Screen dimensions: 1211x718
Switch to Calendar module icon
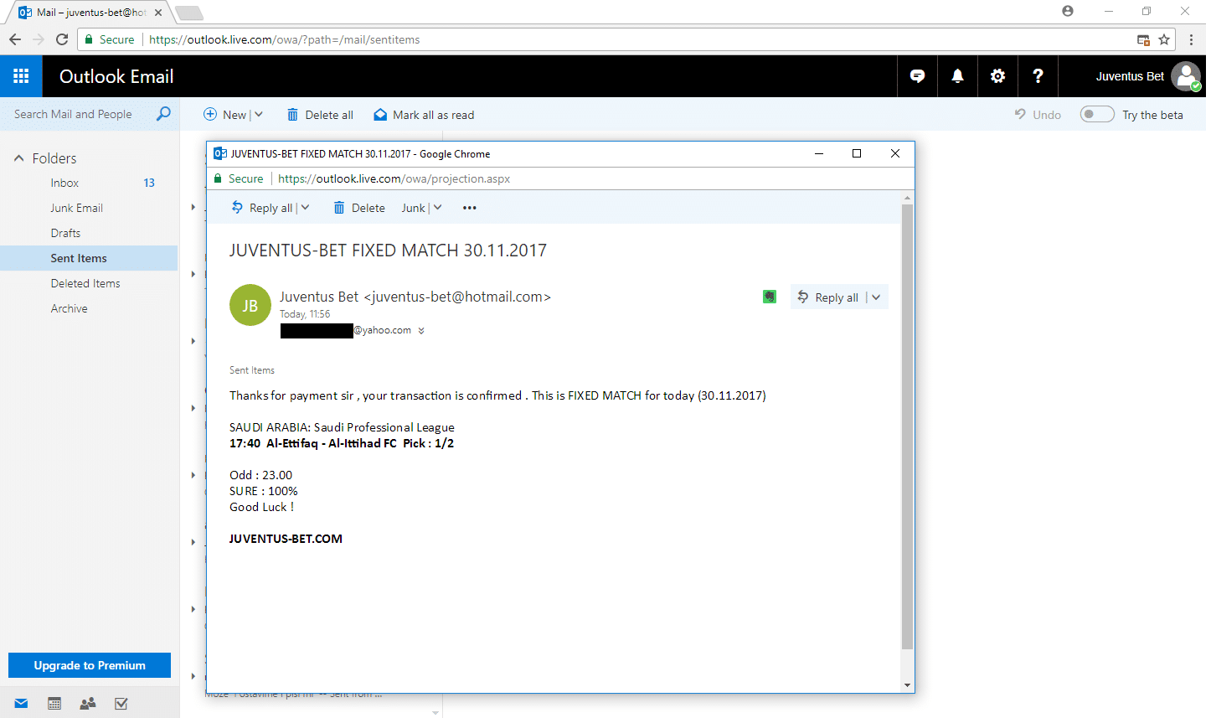pos(54,704)
